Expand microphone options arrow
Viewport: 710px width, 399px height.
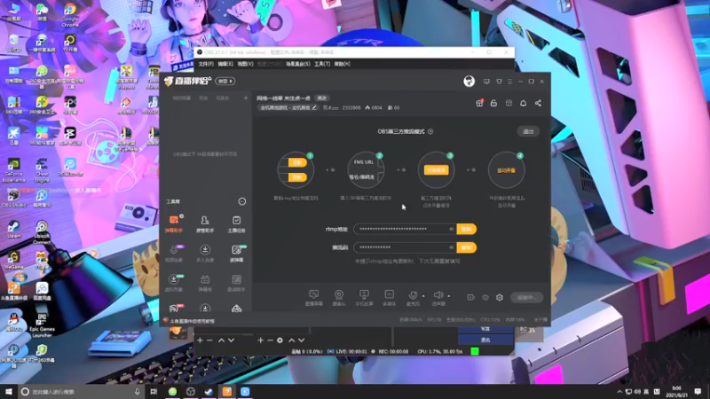point(423,296)
